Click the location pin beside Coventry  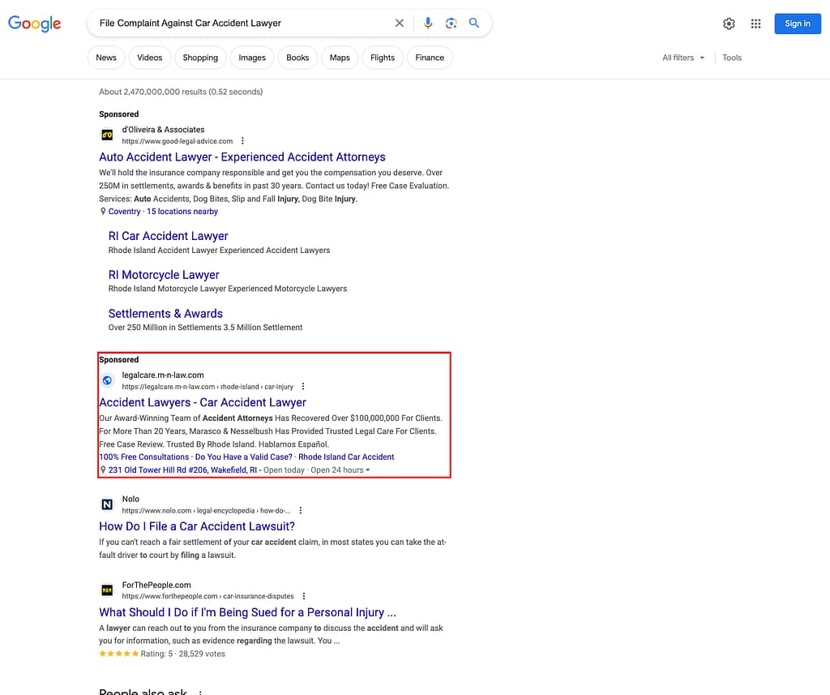click(x=103, y=212)
